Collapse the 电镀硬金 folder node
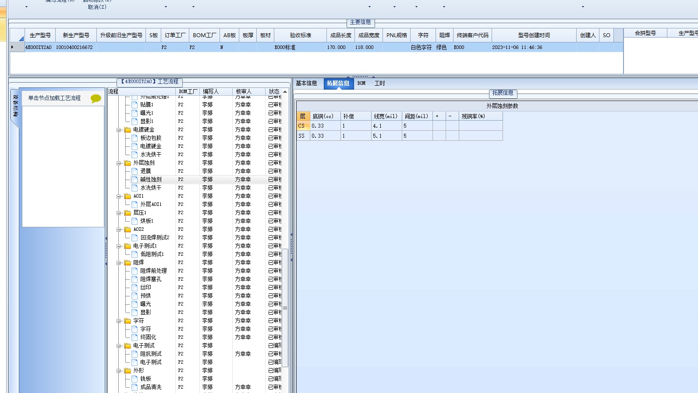Image resolution: width=698 pixels, height=393 pixels. [119, 130]
